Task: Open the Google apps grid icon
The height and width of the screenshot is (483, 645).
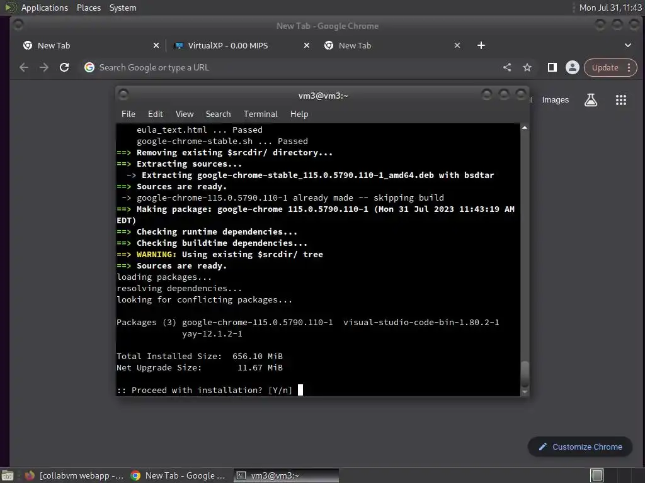Action: click(x=620, y=100)
